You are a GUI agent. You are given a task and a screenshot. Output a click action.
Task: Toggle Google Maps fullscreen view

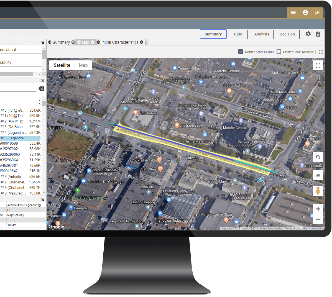point(318,65)
